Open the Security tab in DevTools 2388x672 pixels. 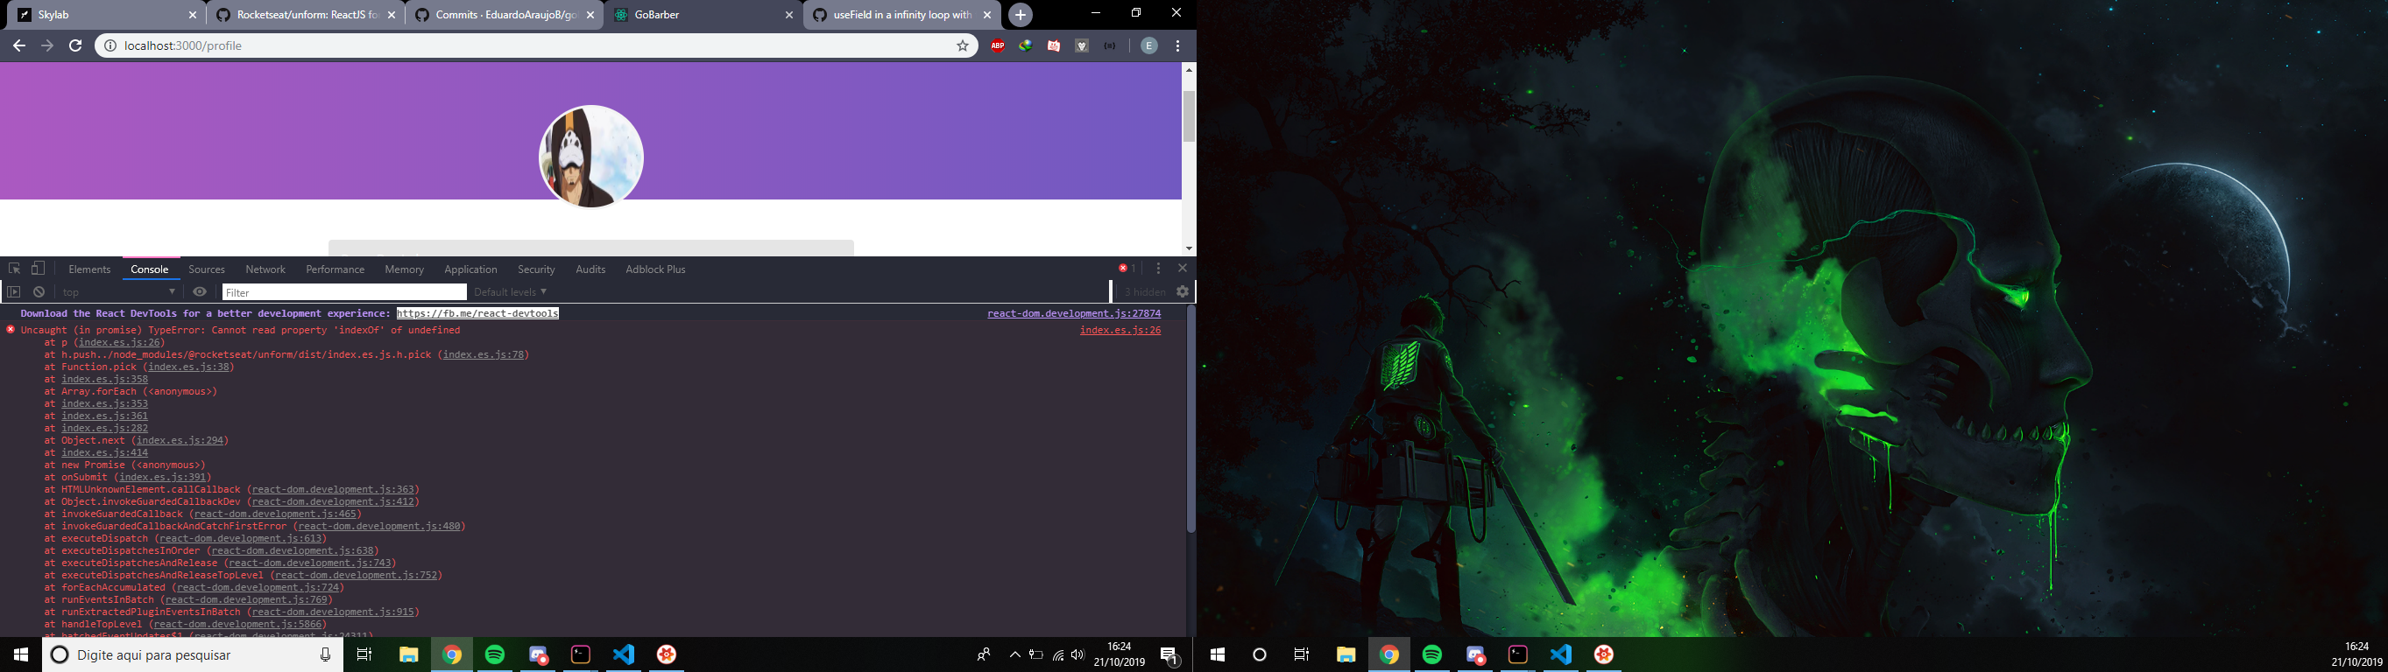tap(536, 269)
